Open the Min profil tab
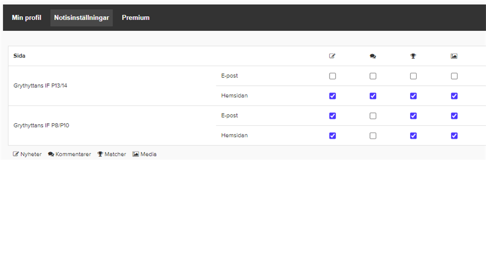Screen dimensions: 486x262 coord(26,18)
